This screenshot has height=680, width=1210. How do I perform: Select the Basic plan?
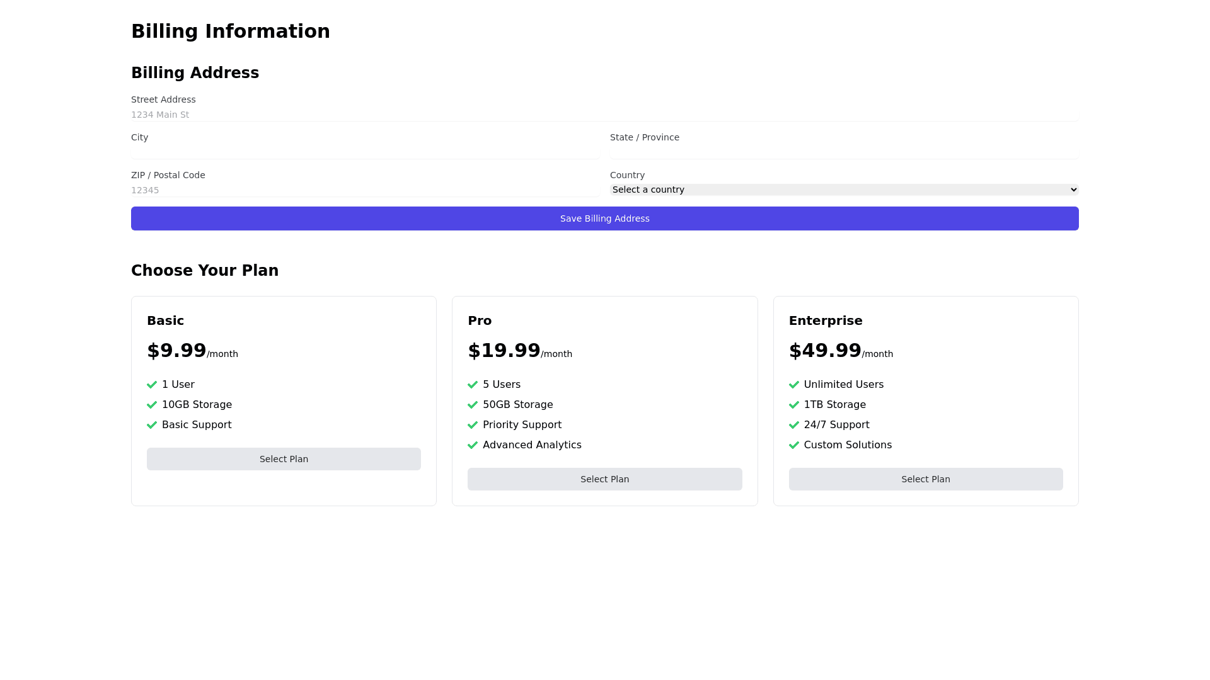[x=284, y=459]
